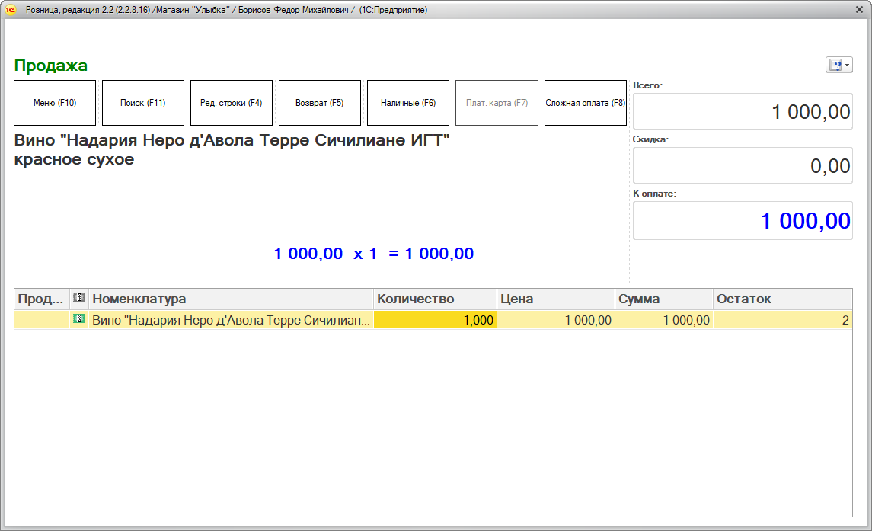Pay with cash via Наличные (F6)
The image size is (872, 531).
(x=408, y=103)
